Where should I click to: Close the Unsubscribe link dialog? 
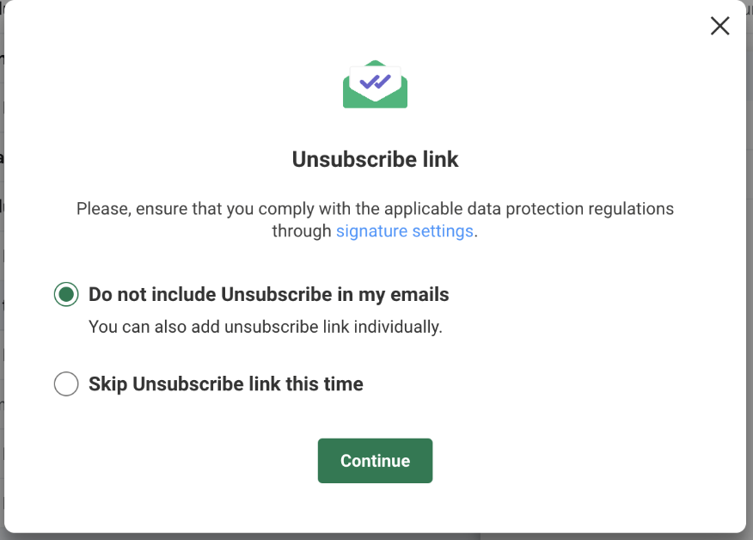(x=719, y=26)
